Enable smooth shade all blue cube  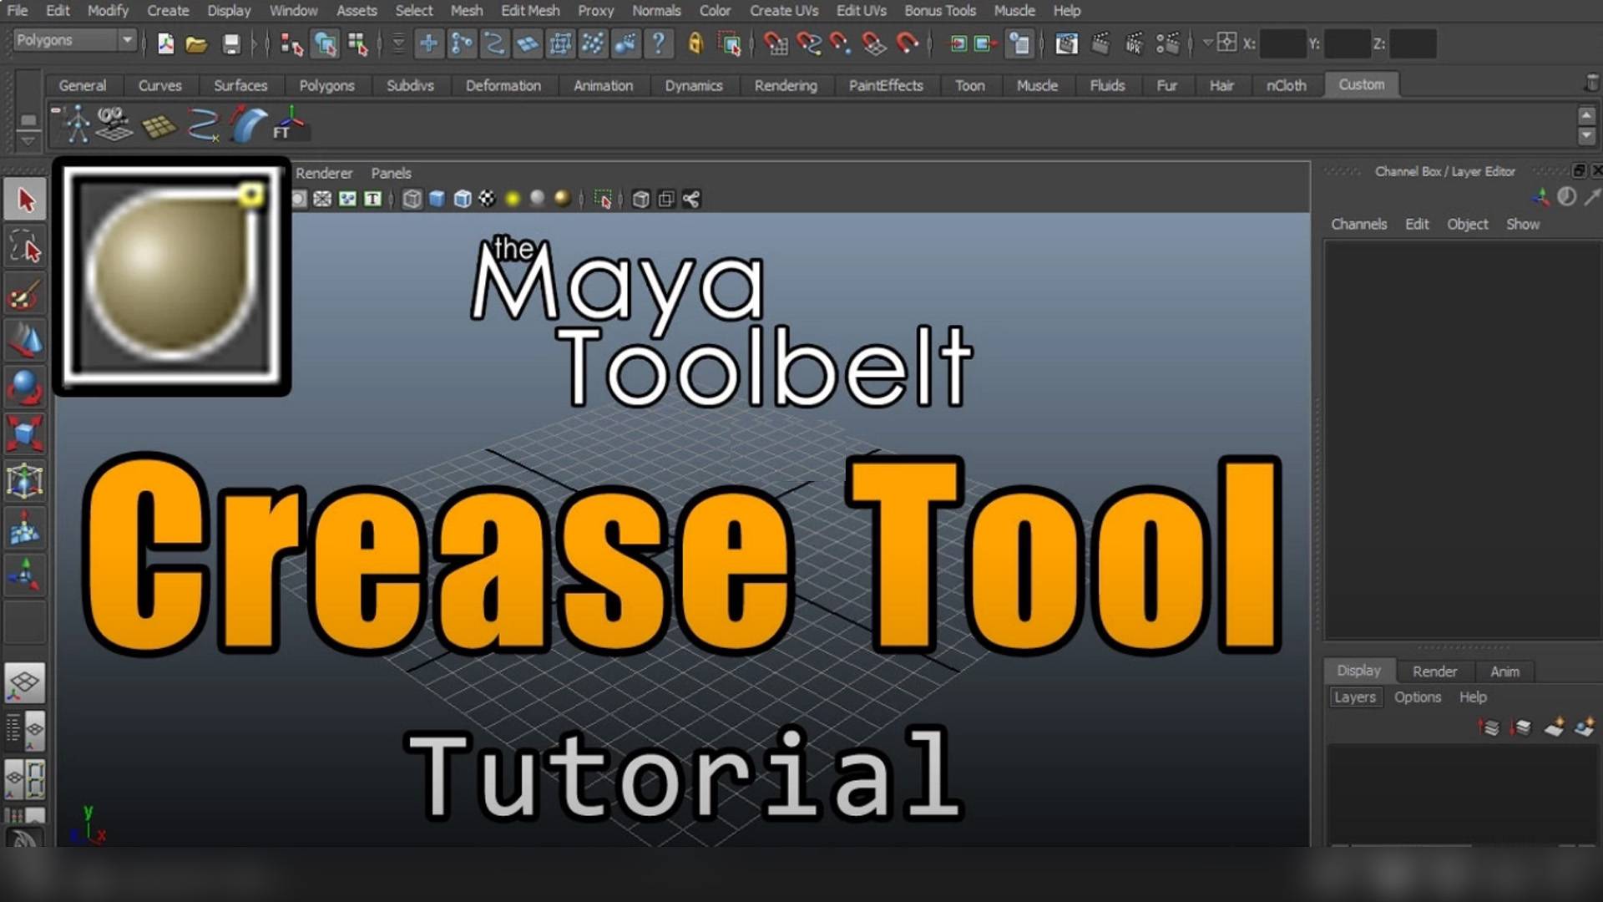click(437, 199)
